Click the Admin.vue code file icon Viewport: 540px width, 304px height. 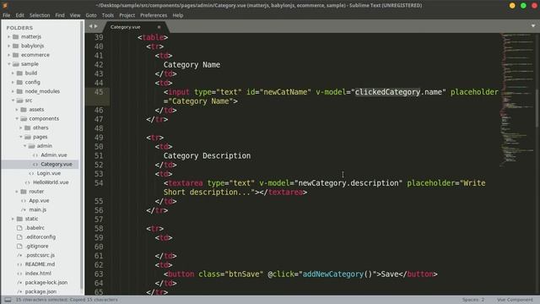35,155
